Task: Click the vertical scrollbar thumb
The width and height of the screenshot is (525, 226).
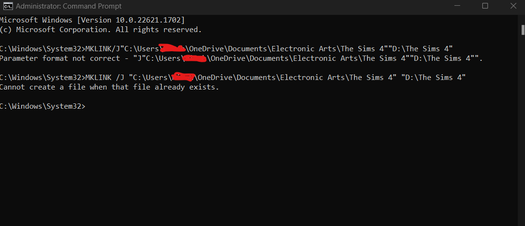Action: pyautogui.click(x=522, y=30)
